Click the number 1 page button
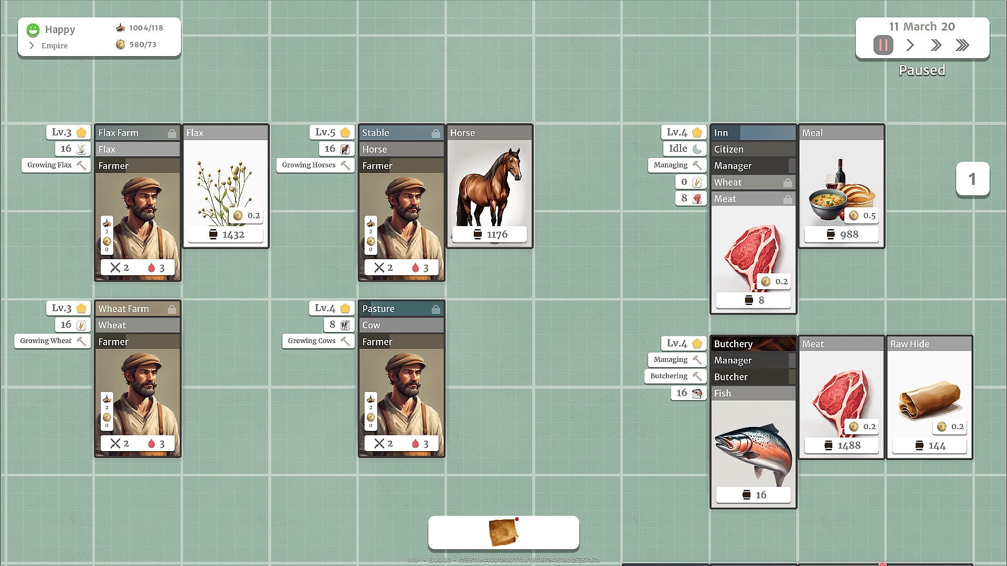1007x566 pixels. (x=972, y=179)
